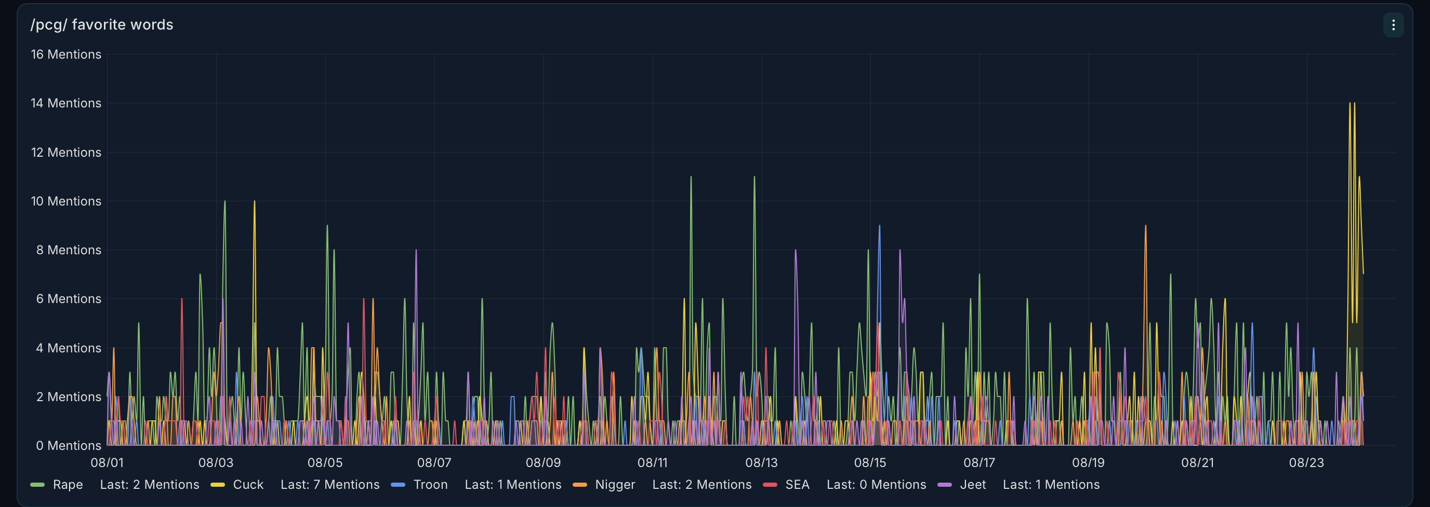Open the panel menu with three vertical dots
The width and height of the screenshot is (1430, 507).
1393,25
